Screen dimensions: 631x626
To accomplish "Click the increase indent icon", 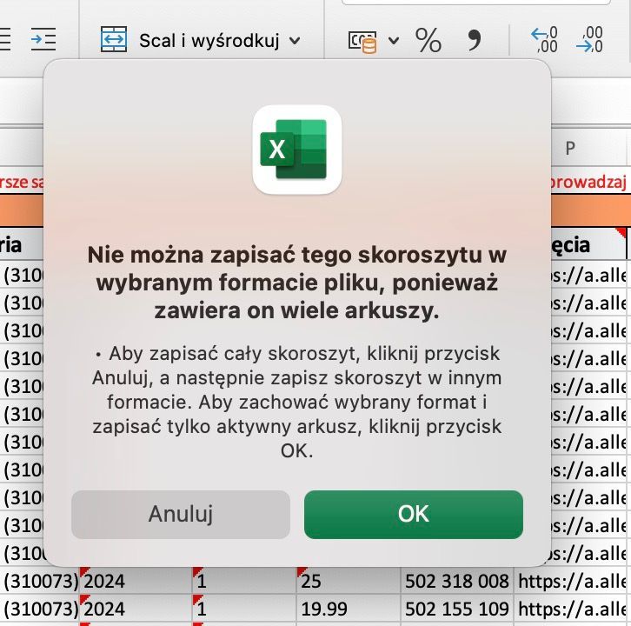I will point(43,39).
